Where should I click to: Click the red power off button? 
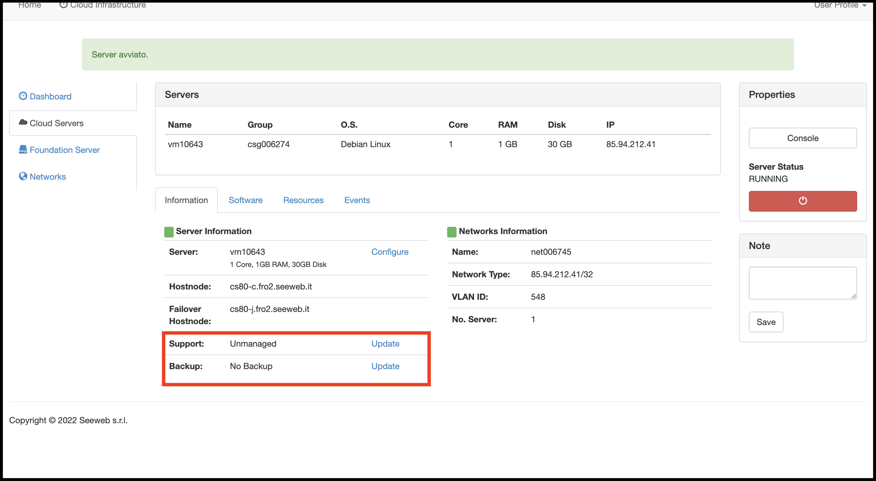(x=803, y=201)
